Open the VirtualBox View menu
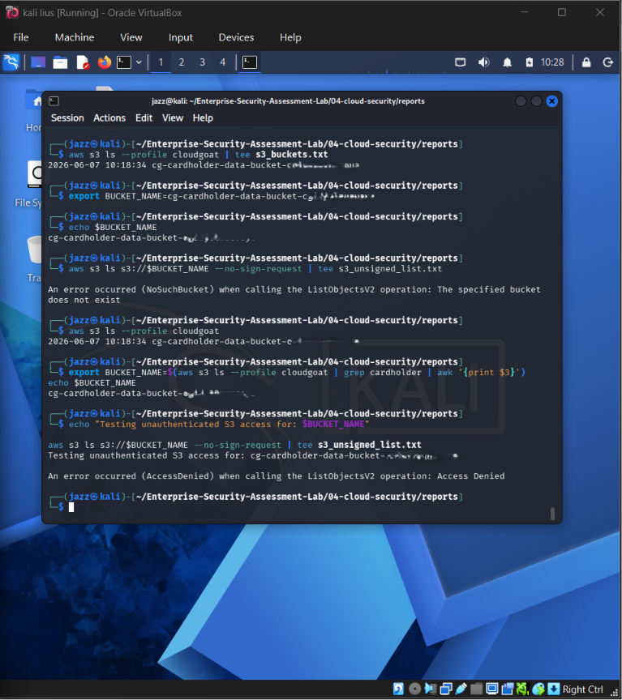622x700 pixels. click(x=131, y=37)
